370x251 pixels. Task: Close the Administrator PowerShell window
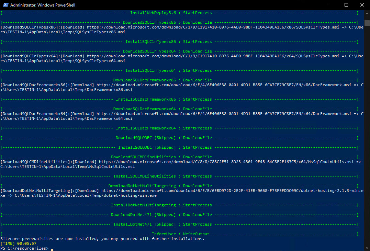pos(362,5)
